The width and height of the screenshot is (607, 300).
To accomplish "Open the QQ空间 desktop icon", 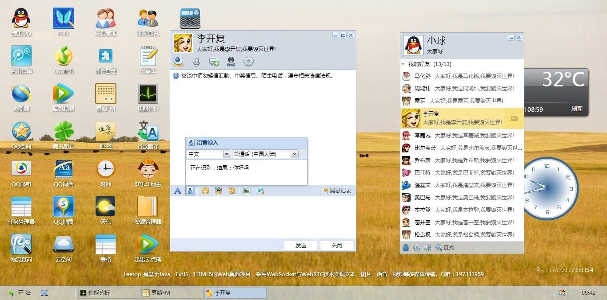I will (21, 135).
